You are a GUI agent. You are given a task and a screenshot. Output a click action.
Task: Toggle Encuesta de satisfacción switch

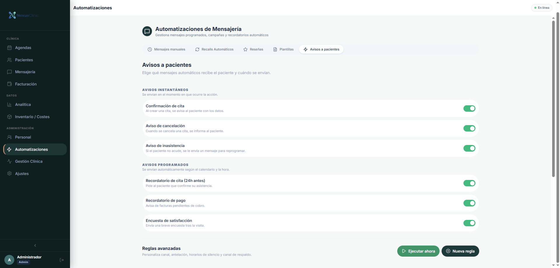469,223
